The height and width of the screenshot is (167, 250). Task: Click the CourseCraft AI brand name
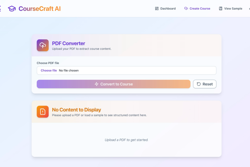tap(40, 8)
